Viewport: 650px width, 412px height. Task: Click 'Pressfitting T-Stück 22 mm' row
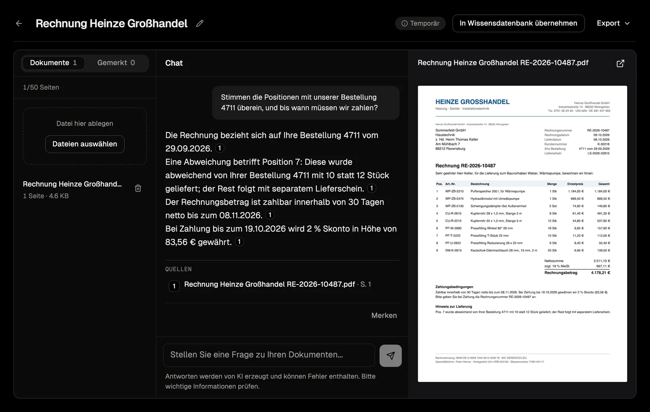tap(522, 236)
